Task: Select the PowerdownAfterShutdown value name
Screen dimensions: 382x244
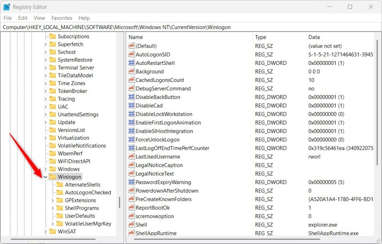Action: click(x=167, y=191)
